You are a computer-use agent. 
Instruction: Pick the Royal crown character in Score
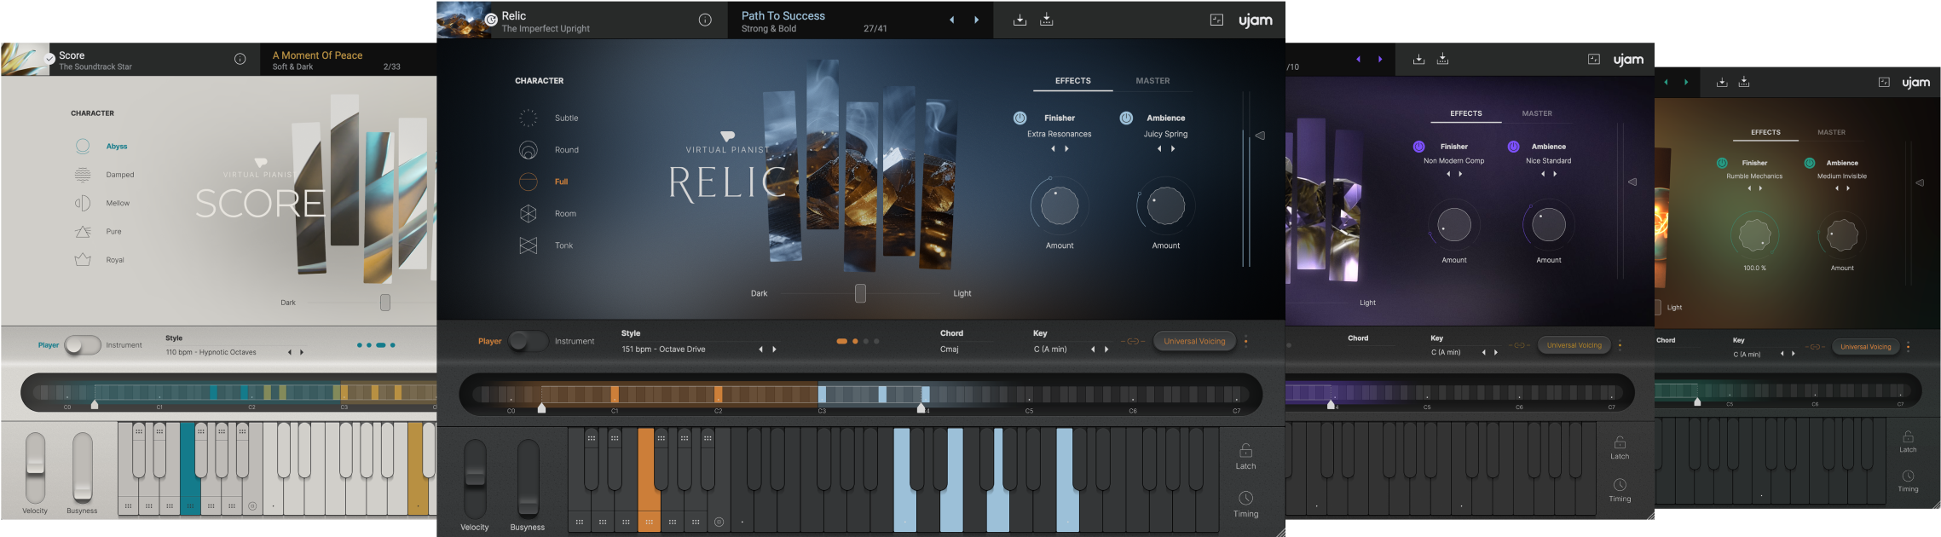pyautogui.click(x=83, y=260)
